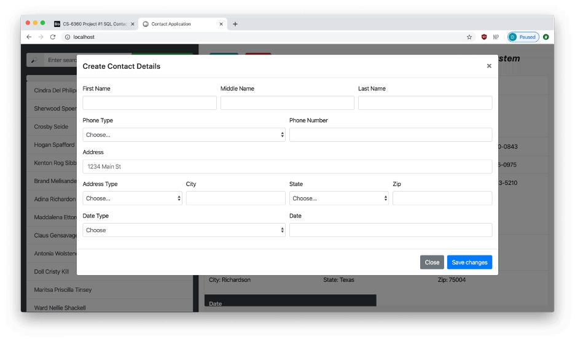This screenshot has width=575, height=339.
Task: Select contact Hogan Spafford in list
Action: (52, 145)
